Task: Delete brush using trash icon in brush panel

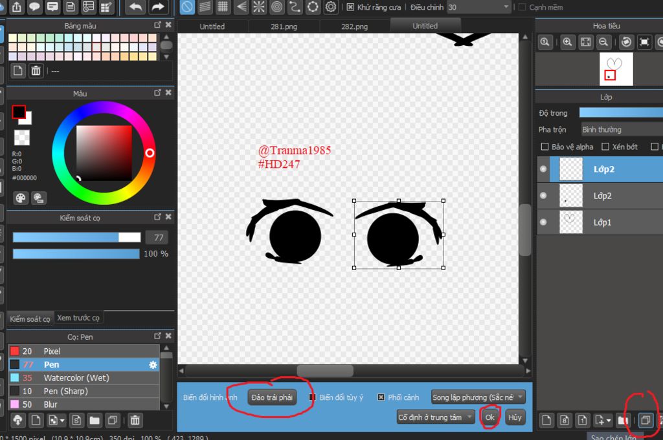Action: (x=135, y=421)
